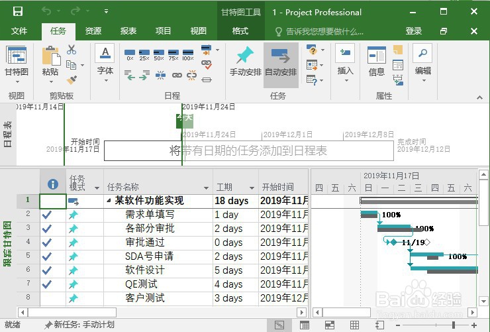Click the Undo arrow in the quick access toolbar
Screen dimensions: 490x332
46,11
